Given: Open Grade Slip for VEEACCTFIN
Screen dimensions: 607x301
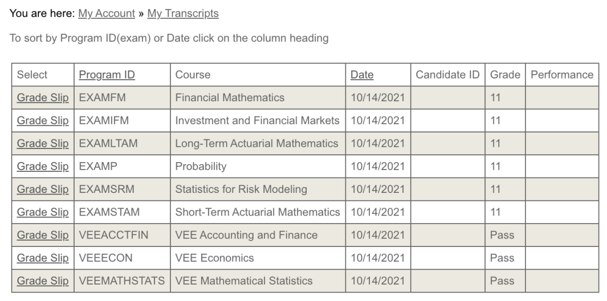Looking at the screenshot, I should (x=43, y=235).
